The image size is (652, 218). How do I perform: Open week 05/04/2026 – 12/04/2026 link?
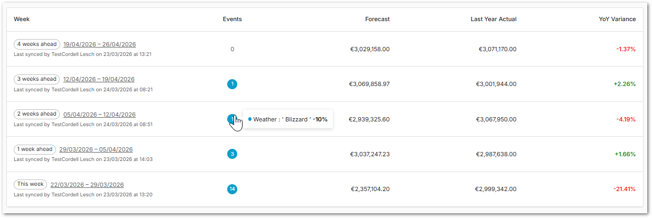coord(99,115)
